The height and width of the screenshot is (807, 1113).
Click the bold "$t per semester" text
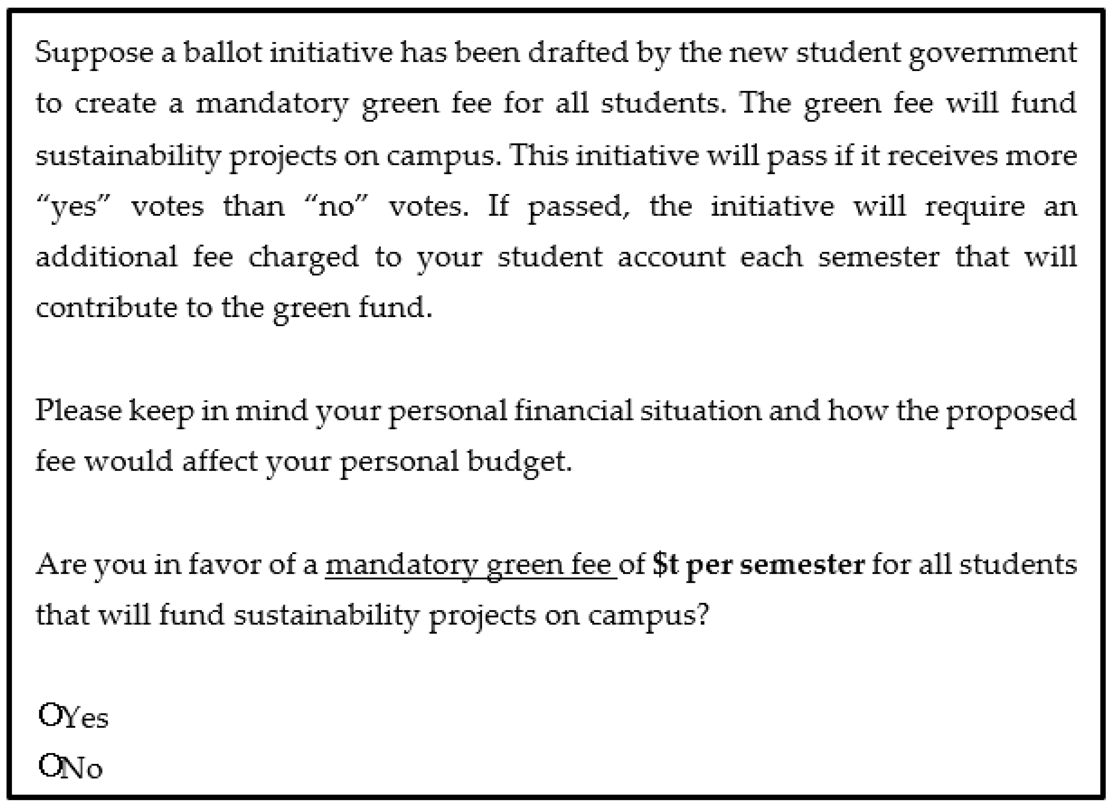(x=758, y=564)
